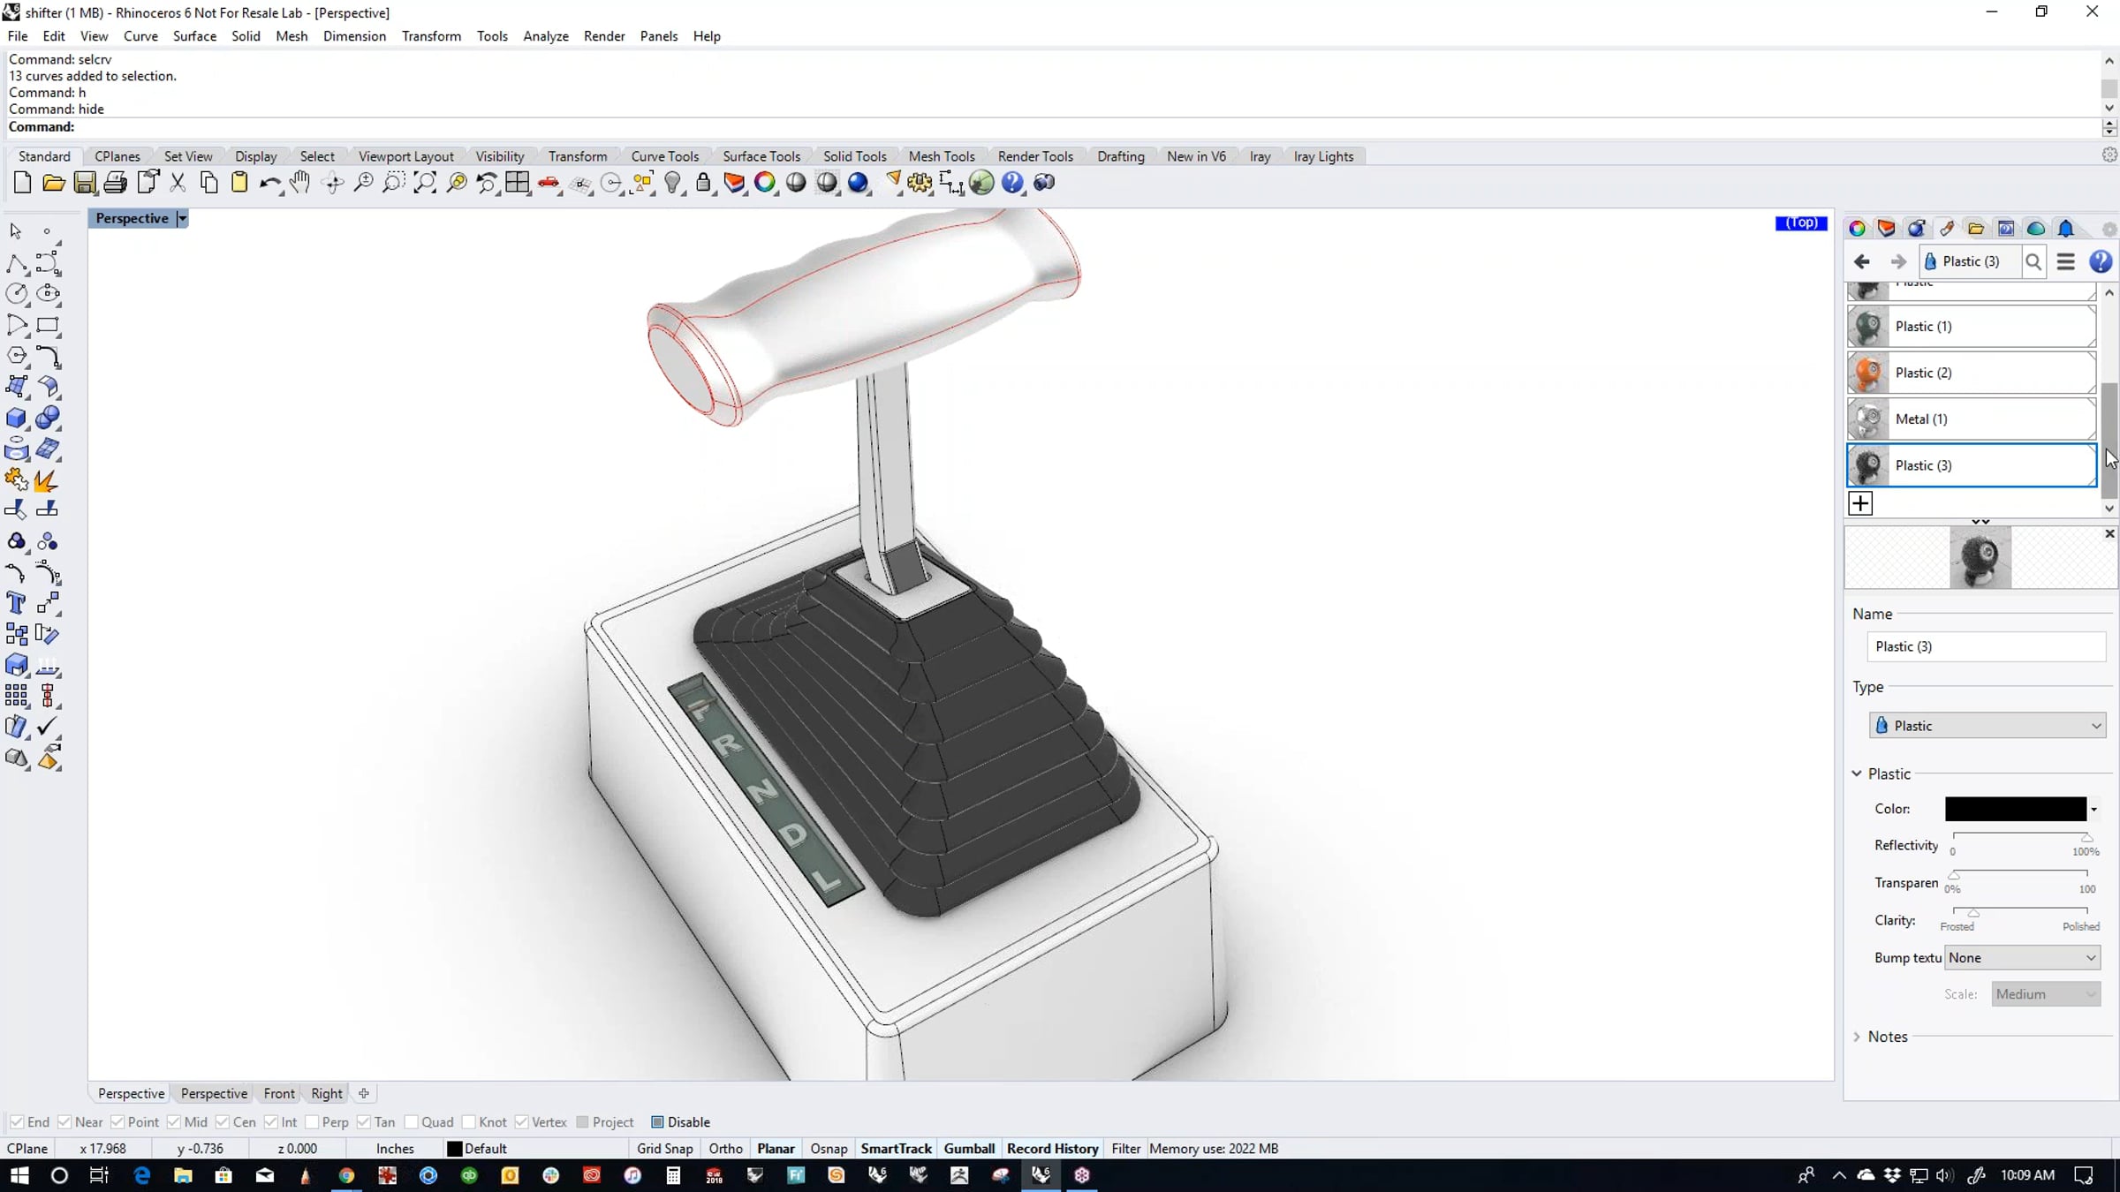Switch to the Render Tools toolbar tab

(x=1035, y=156)
